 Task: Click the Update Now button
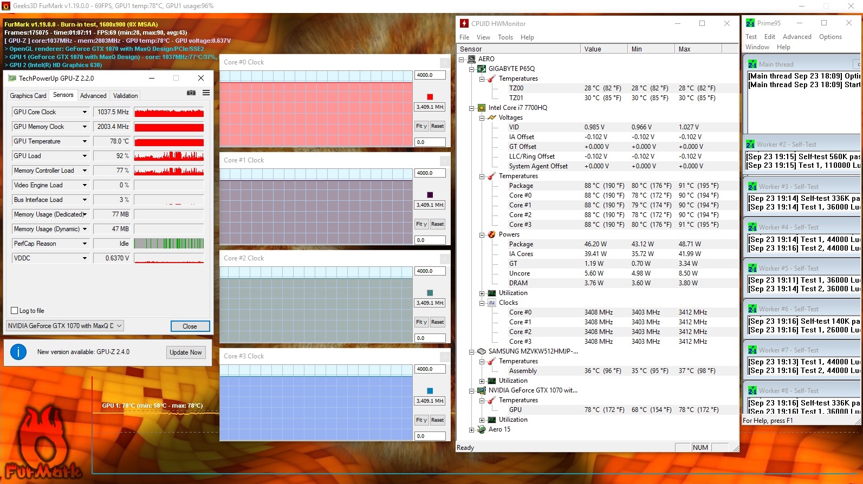pos(186,352)
